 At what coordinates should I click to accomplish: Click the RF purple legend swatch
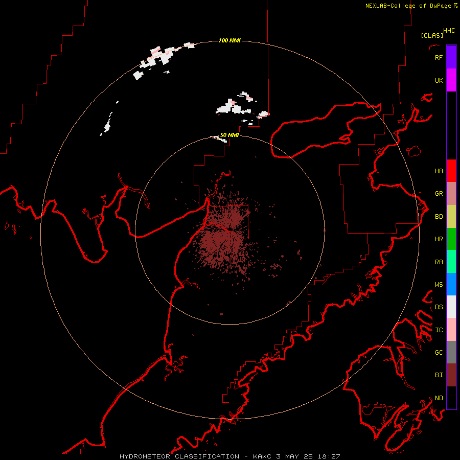click(451, 57)
